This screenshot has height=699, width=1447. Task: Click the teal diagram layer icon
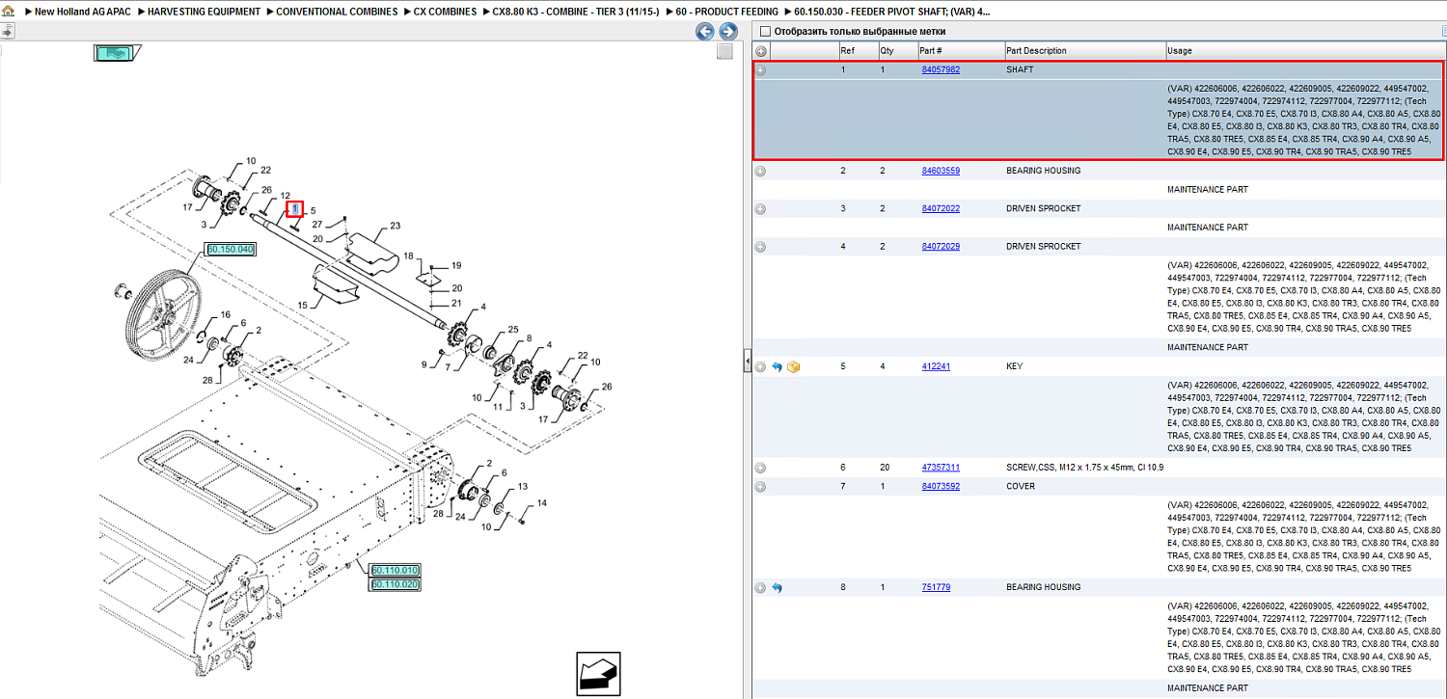pyautogui.click(x=118, y=53)
